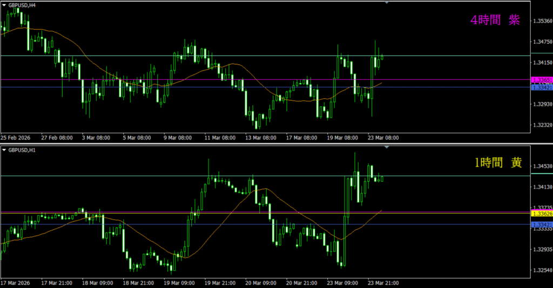Select the magenta 1.33651 price tag

tap(542, 80)
